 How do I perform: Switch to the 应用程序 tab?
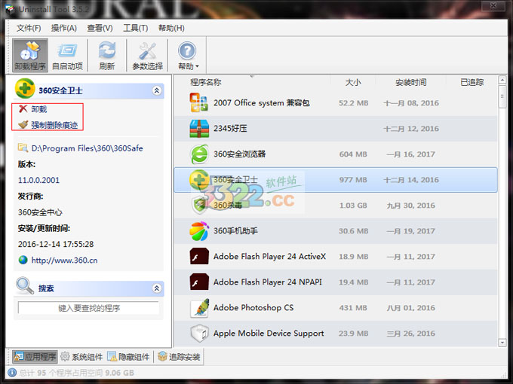(x=35, y=357)
